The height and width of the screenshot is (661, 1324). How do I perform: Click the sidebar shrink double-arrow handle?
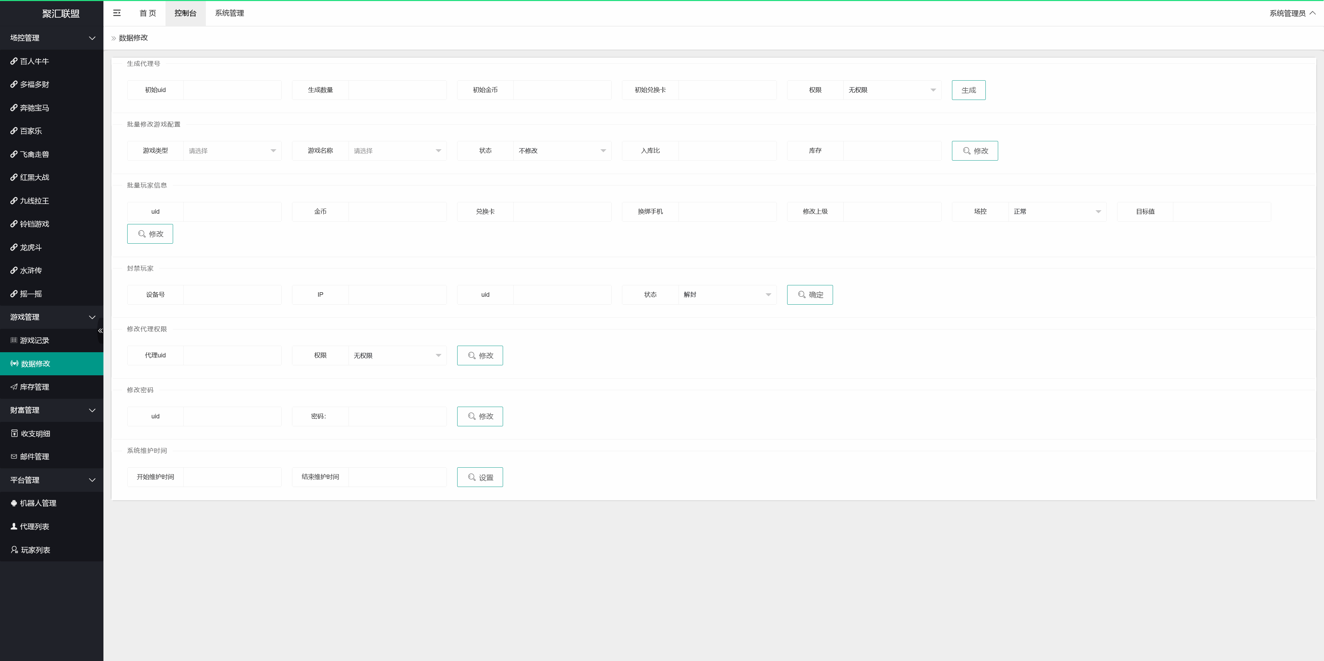[100, 331]
